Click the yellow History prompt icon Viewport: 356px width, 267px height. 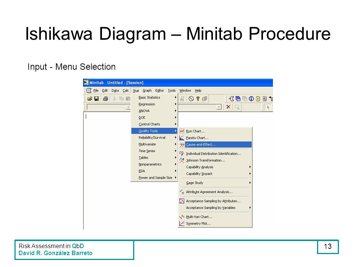click(258, 99)
